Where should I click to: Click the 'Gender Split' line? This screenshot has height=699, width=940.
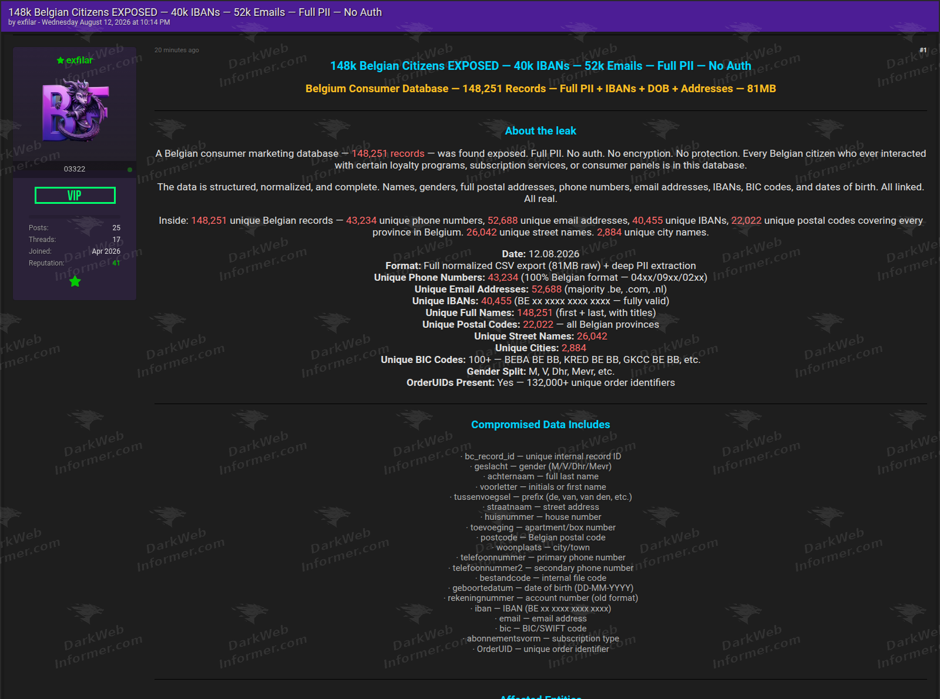[540, 372]
